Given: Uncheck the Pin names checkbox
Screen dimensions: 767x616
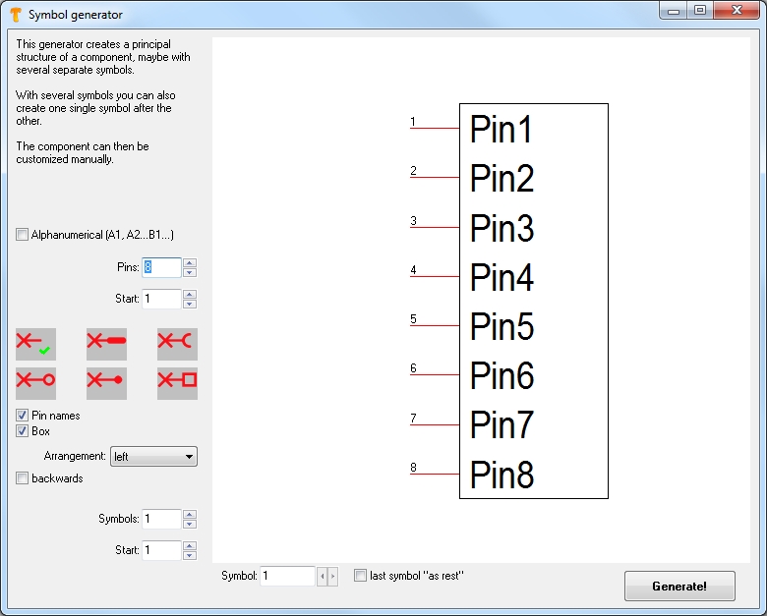Looking at the screenshot, I should (23, 416).
